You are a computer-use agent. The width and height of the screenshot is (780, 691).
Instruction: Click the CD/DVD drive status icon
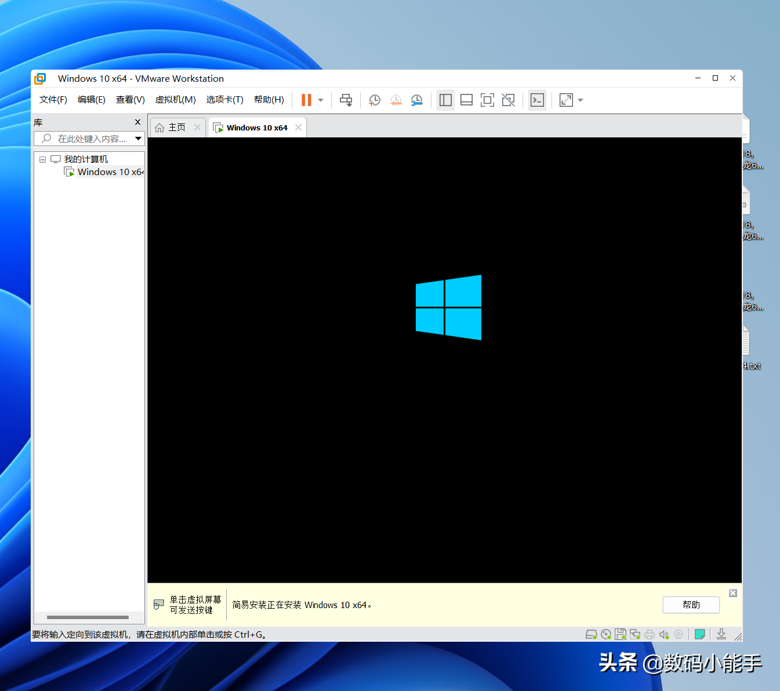click(x=606, y=634)
